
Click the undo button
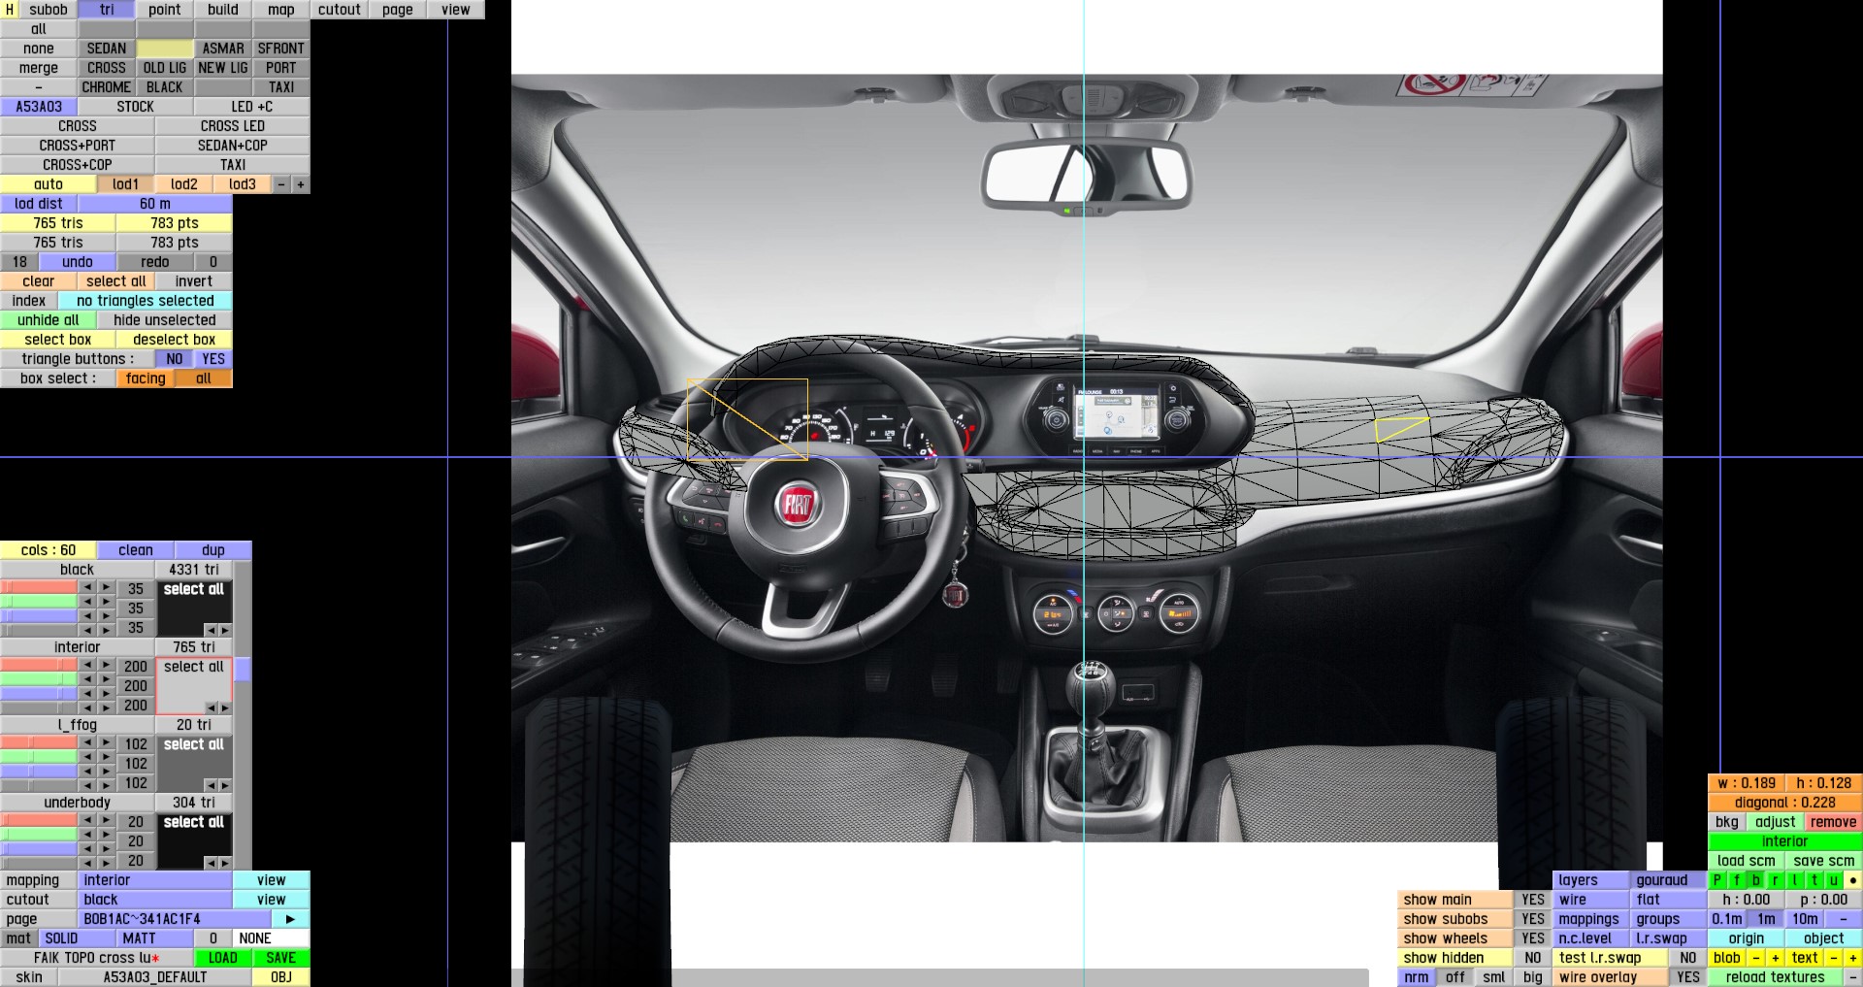pyautogui.click(x=78, y=262)
